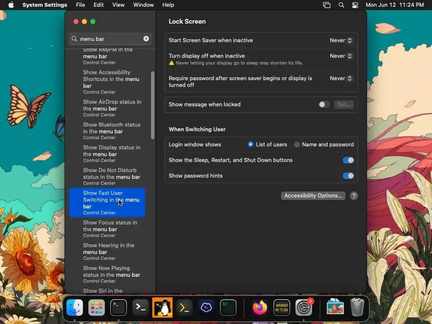This screenshot has height=324, width=432.
Task: Click the Stage Manager windows icon in menu bar
Action: [327, 5]
